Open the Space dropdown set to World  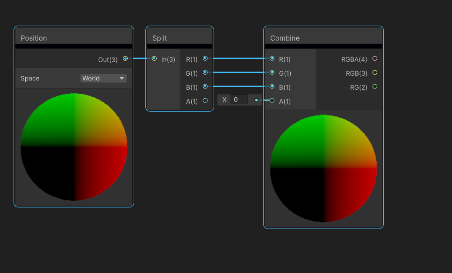(x=103, y=78)
